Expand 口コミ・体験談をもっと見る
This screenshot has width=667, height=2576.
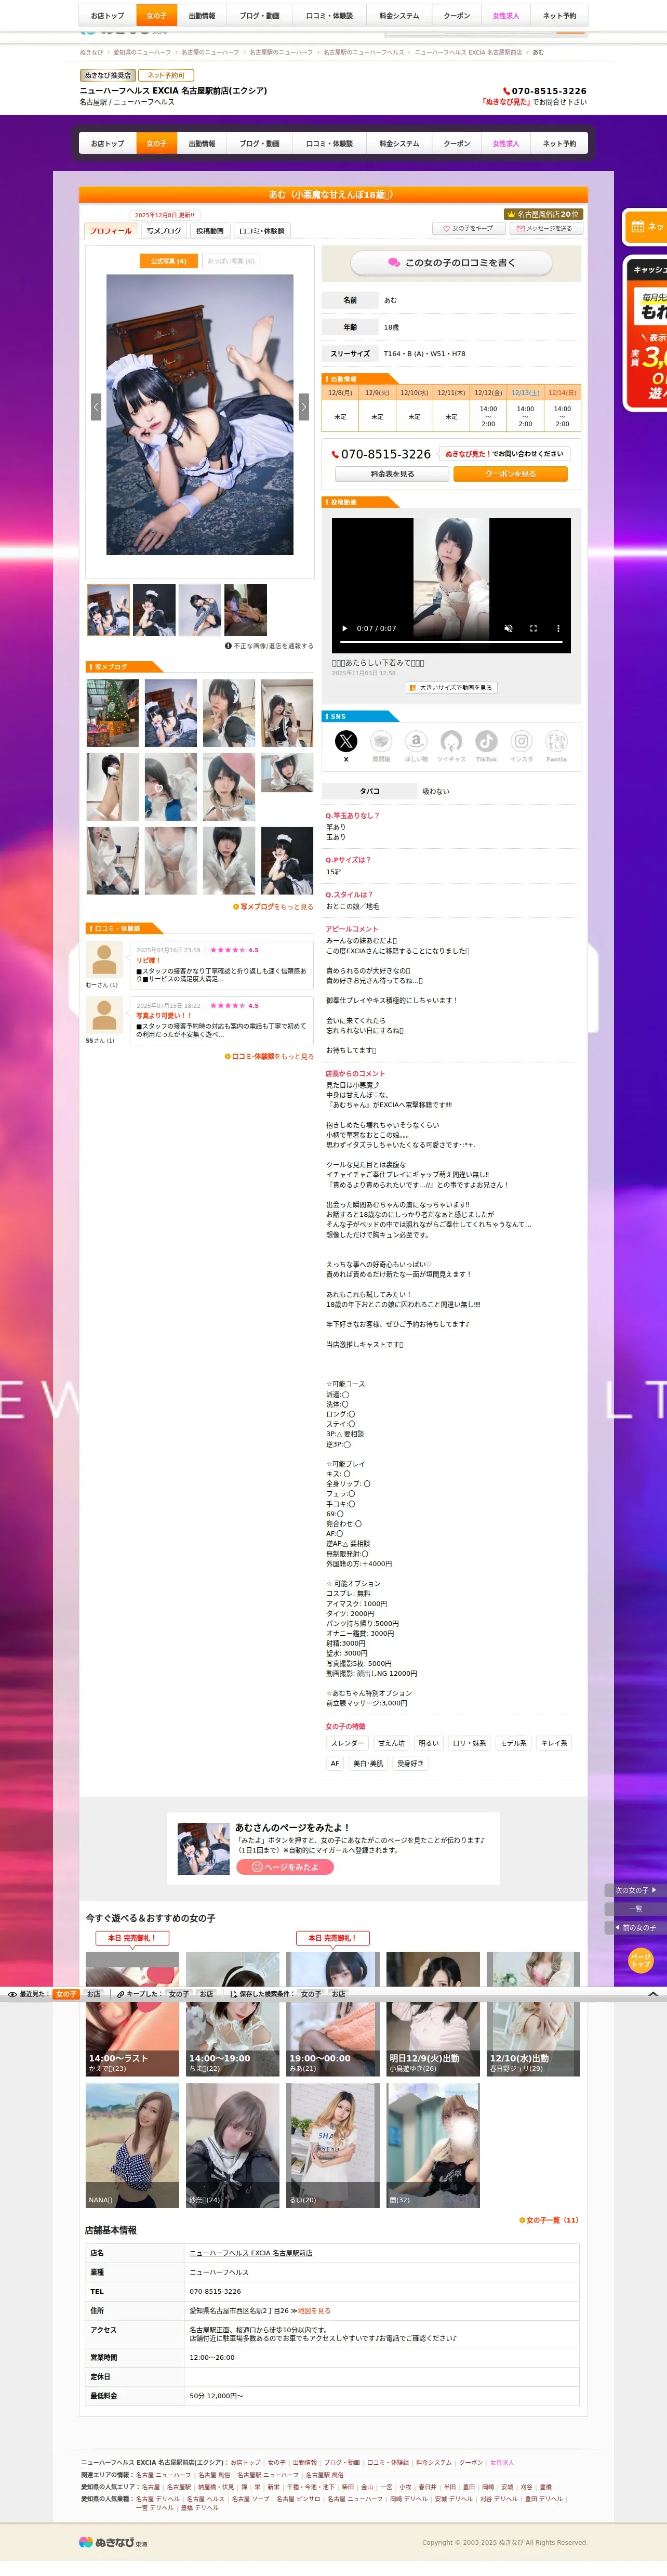point(269,1056)
